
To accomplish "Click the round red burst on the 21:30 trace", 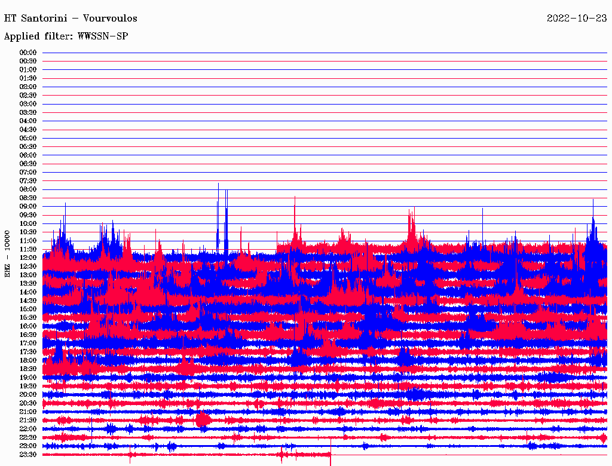I will pos(203,420).
